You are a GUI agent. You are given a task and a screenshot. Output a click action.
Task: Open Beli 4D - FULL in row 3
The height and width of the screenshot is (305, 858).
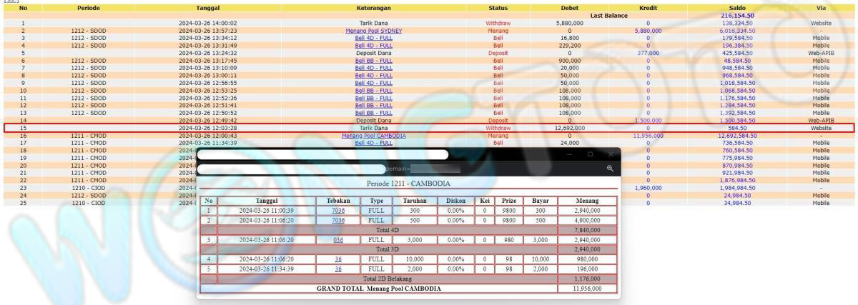coord(373,38)
